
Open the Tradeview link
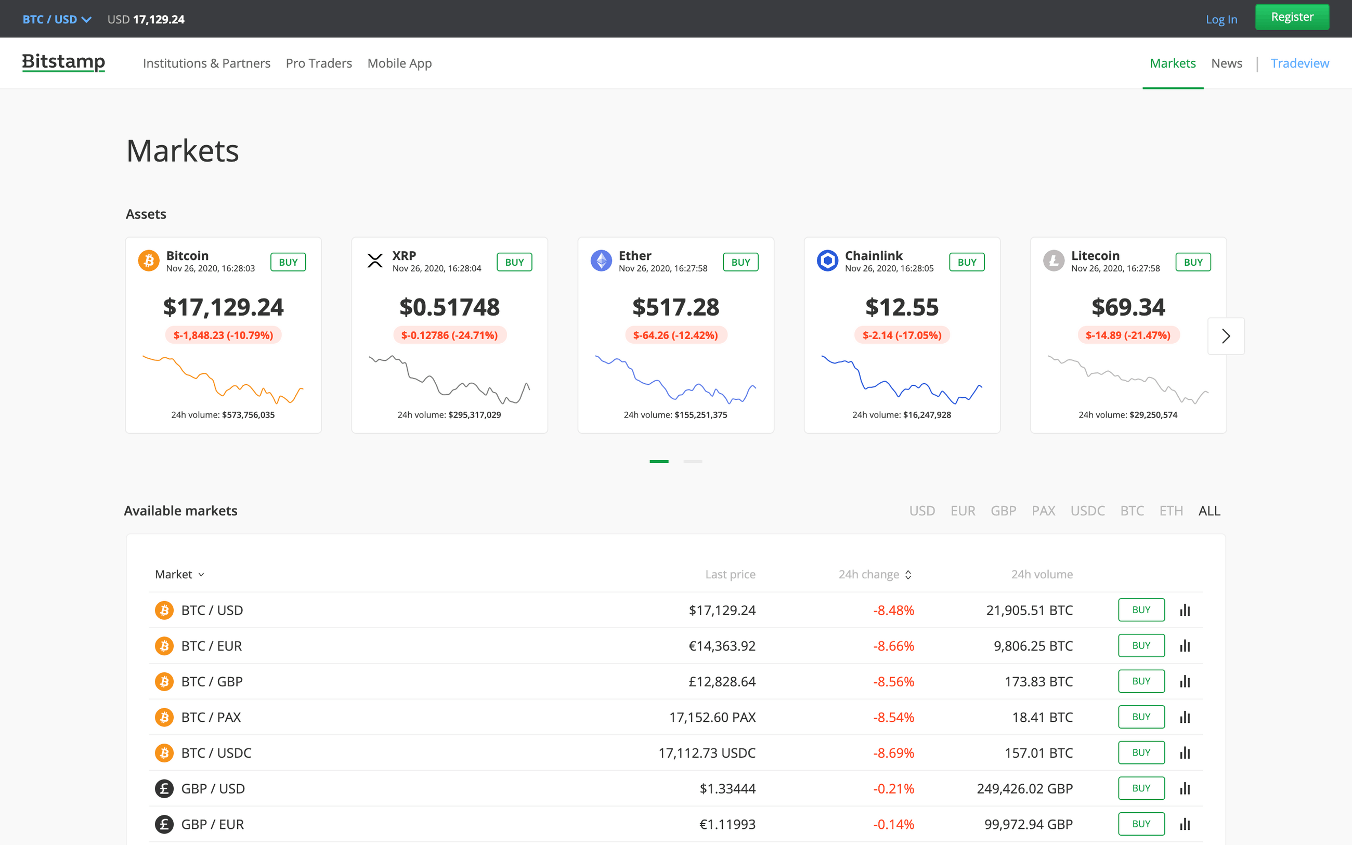1299,63
